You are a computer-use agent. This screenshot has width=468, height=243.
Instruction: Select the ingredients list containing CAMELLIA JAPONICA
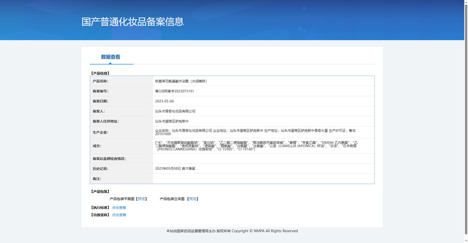click(x=256, y=146)
